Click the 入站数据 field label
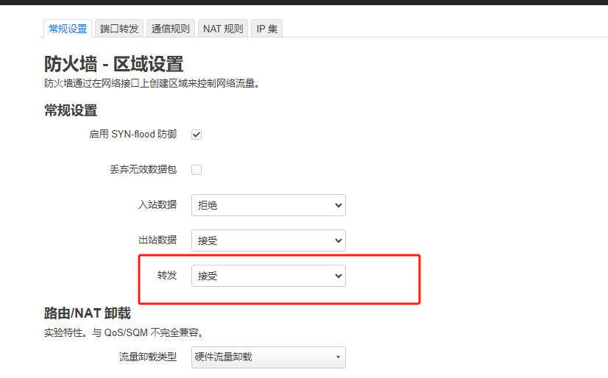 (x=158, y=205)
